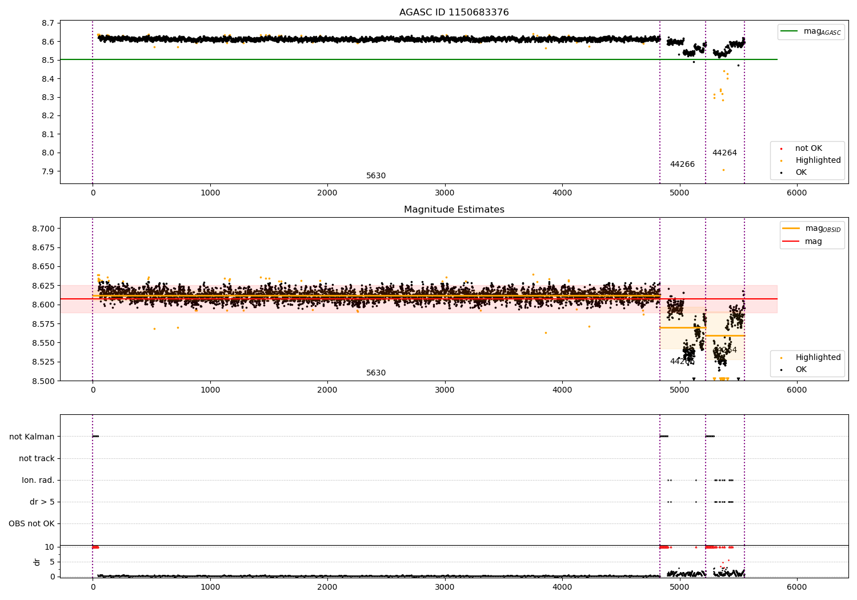Click the orange mag OBSID legend line
The width and height of the screenshot is (857, 600).
791,229
